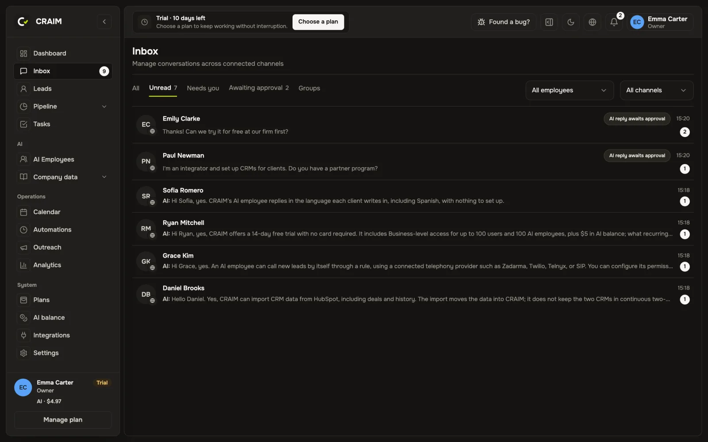This screenshot has width=708, height=442.
Task: Click the Plans icon under System
Action: pyautogui.click(x=23, y=300)
